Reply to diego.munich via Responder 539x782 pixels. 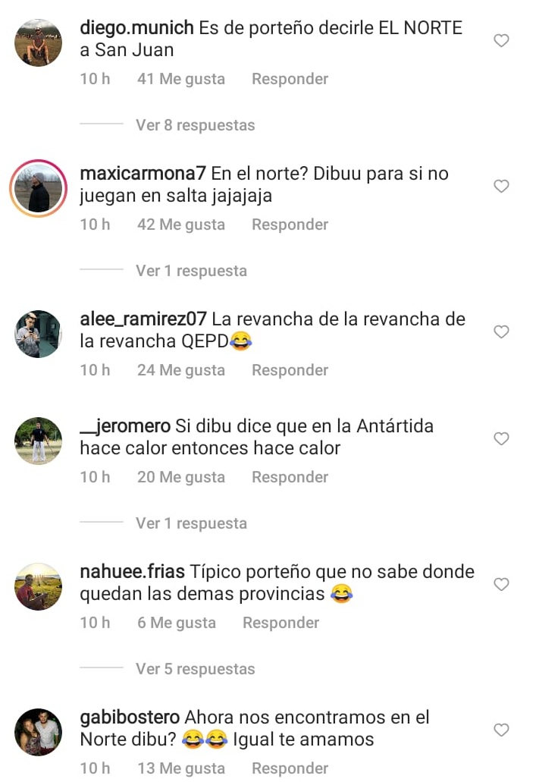(x=290, y=79)
